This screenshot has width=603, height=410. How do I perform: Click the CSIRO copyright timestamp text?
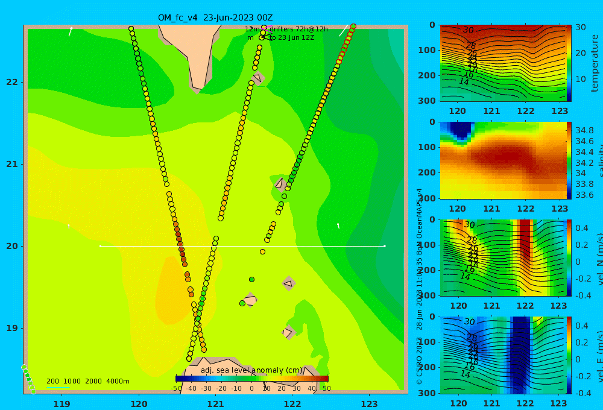(x=419, y=286)
